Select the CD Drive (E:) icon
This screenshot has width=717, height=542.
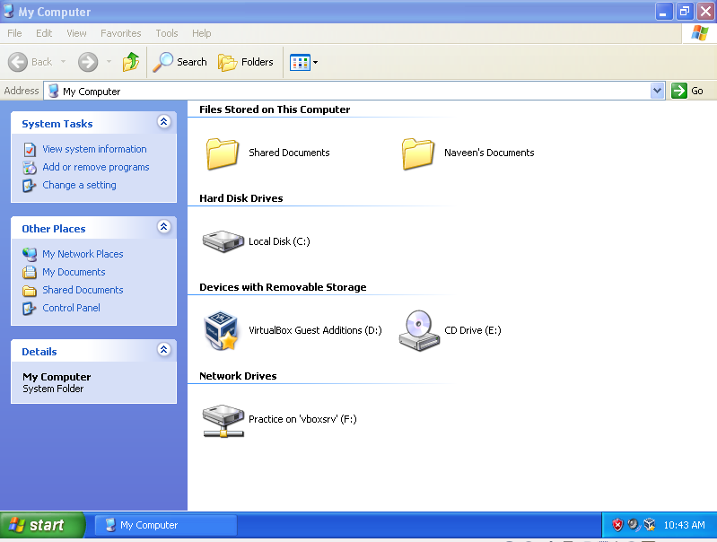[x=419, y=331]
